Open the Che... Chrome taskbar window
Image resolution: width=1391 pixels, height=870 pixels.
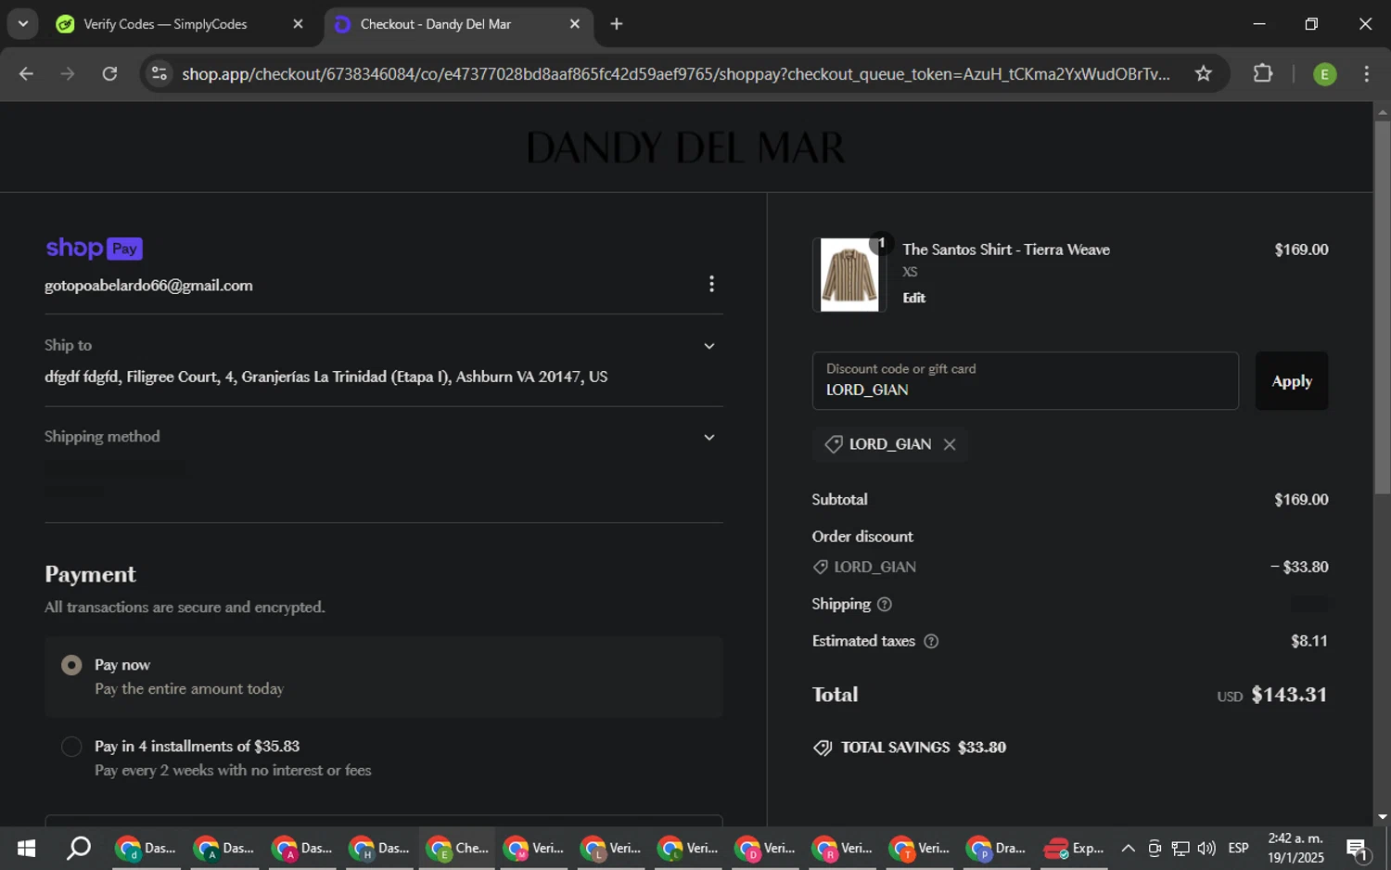click(457, 848)
